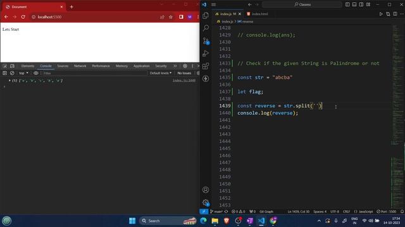Change line ending via CRLF status item
The height and width of the screenshot is (227, 405).
pos(346,211)
